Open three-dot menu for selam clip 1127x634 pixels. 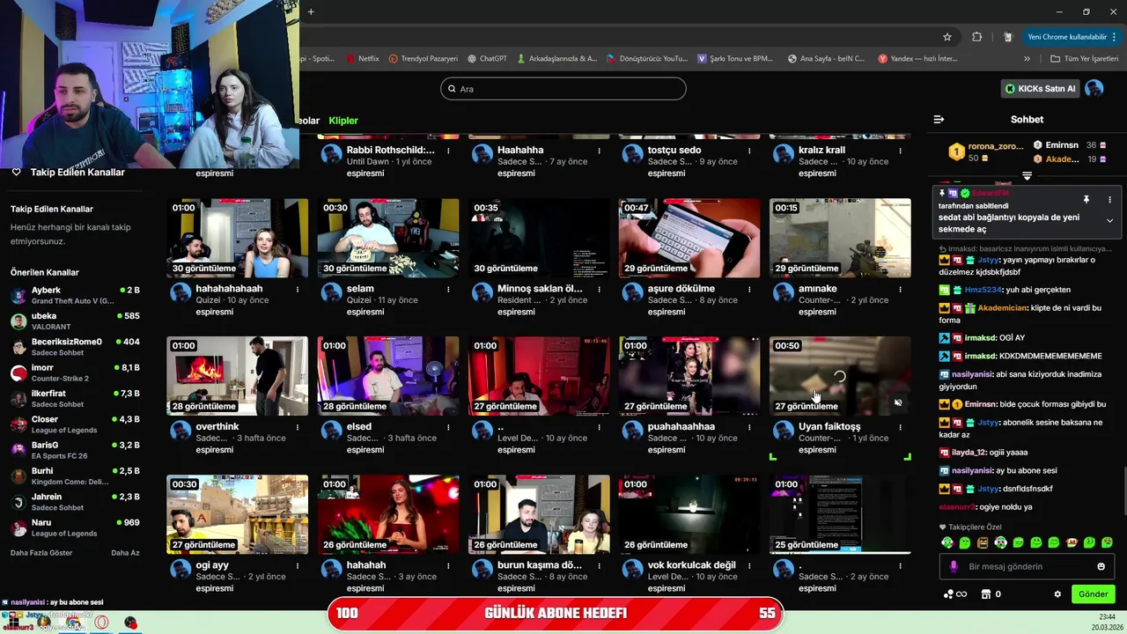(x=448, y=289)
